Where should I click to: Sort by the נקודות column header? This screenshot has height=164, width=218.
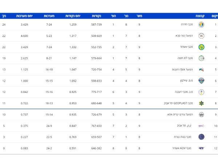(x=97, y=16)
